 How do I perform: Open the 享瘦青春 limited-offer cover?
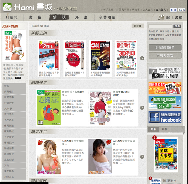click(14, 46)
